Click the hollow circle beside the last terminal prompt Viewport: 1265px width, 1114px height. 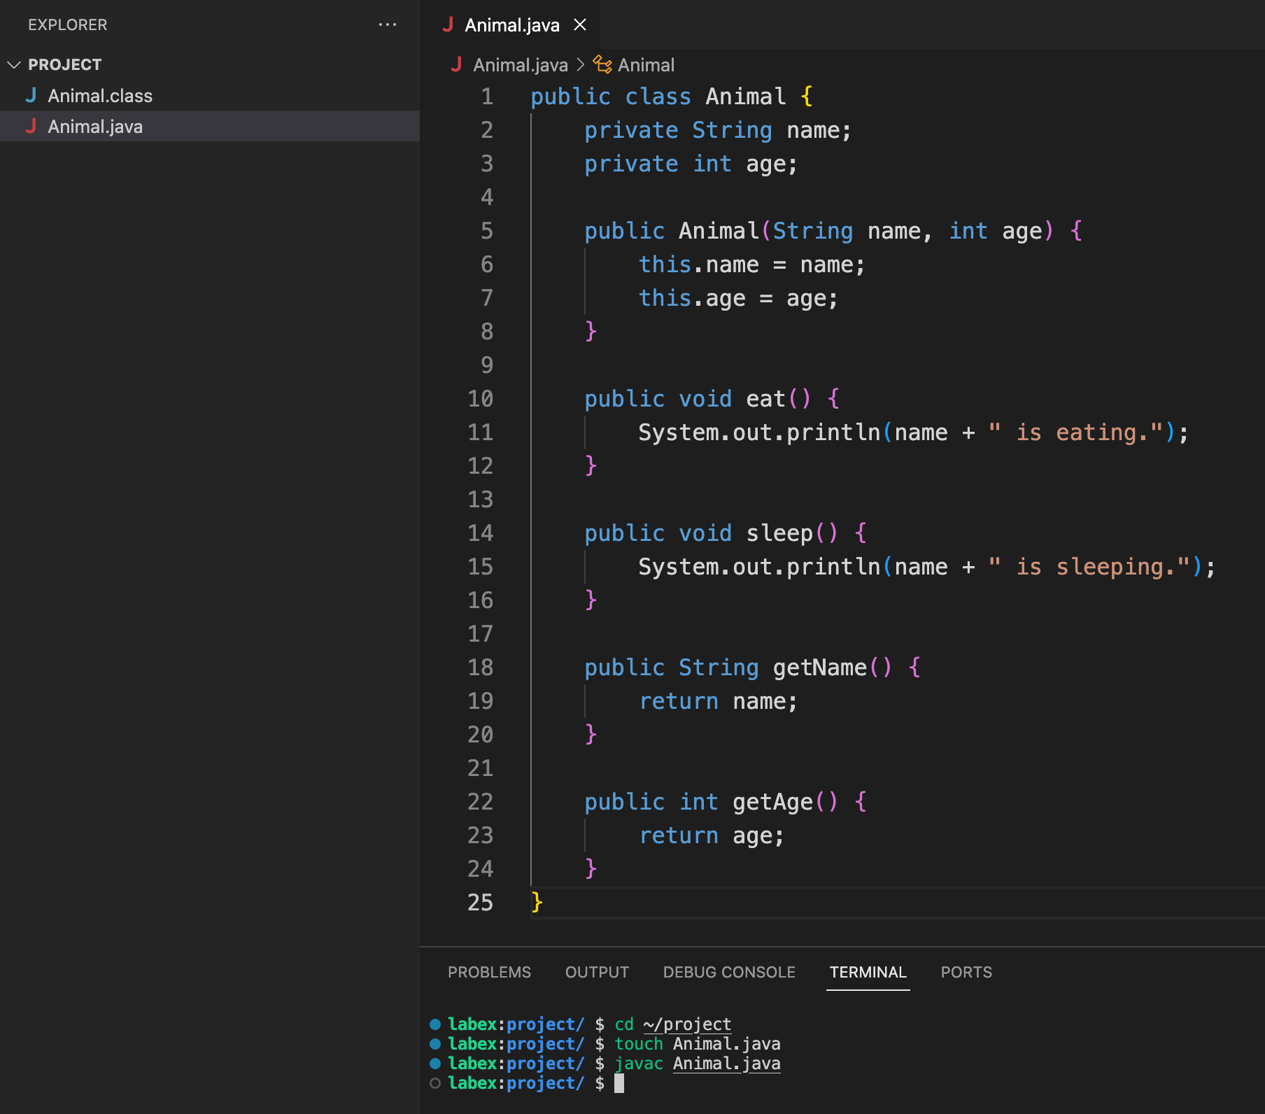[x=435, y=1083]
